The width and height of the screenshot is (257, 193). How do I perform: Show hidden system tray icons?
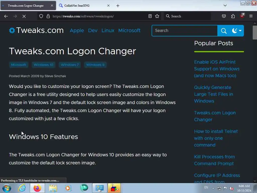click(213, 188)
